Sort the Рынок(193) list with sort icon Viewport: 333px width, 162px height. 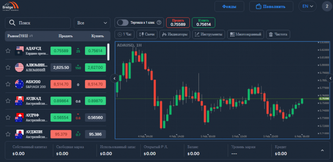31,36
